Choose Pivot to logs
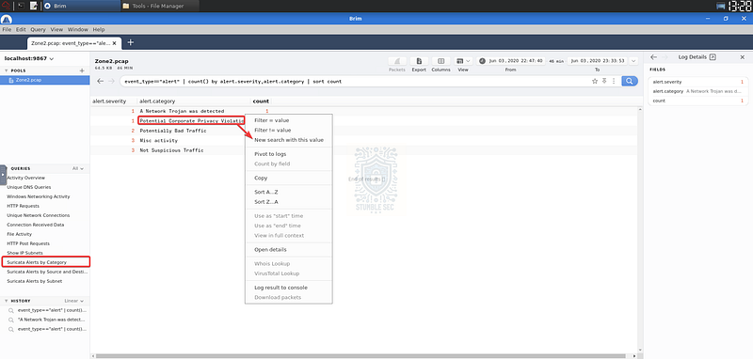753x359 pixels. [289, 154]
